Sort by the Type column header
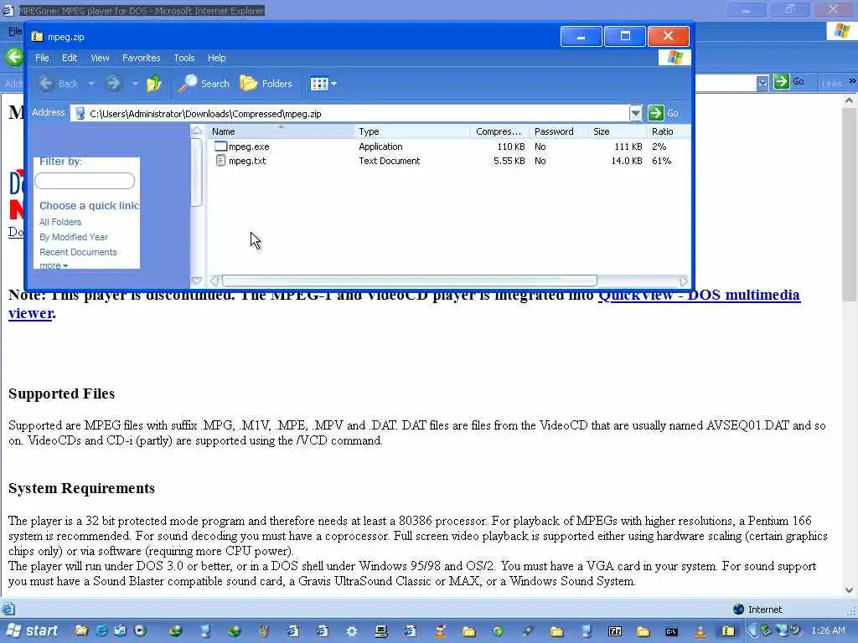Viewport: 858px width, 643px height. [x=412, y=131]
